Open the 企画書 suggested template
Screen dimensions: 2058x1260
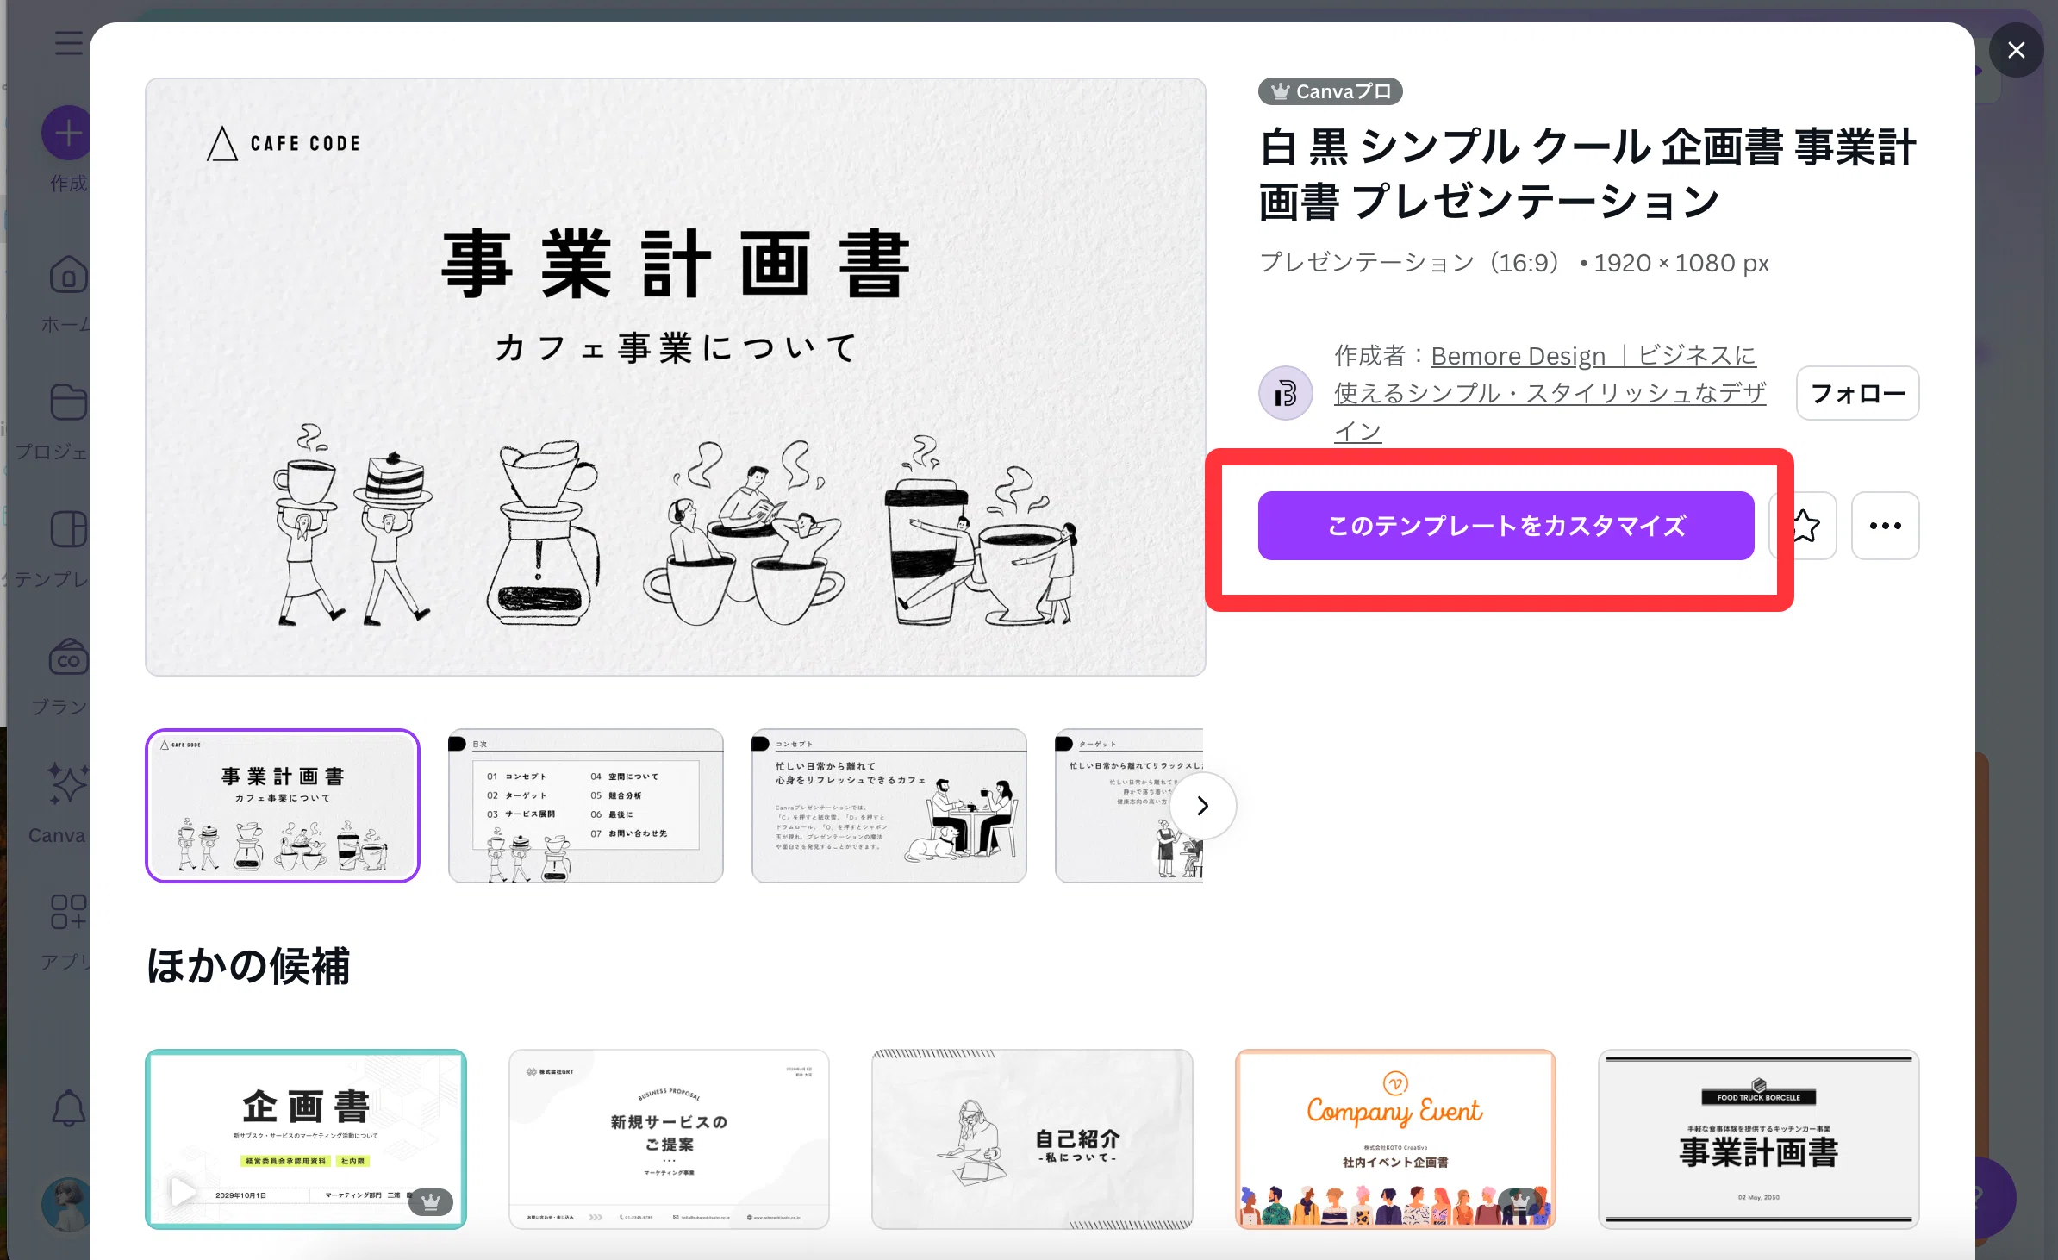coord(306,1138)
